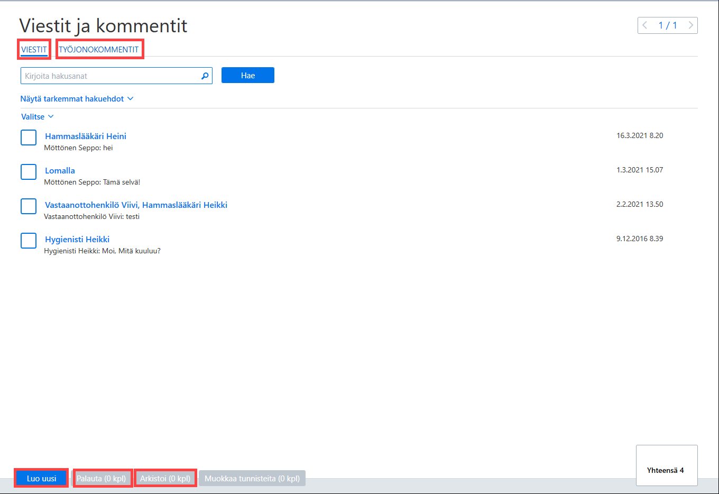719x494 pixels.
Task: Click the Yhteensä 4 total box
Action: click(667, 465)
